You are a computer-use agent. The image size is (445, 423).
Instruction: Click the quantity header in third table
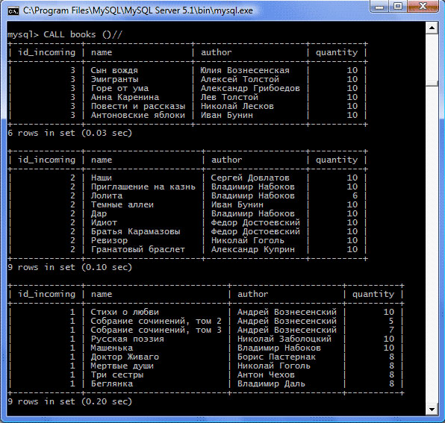point(373,294)
